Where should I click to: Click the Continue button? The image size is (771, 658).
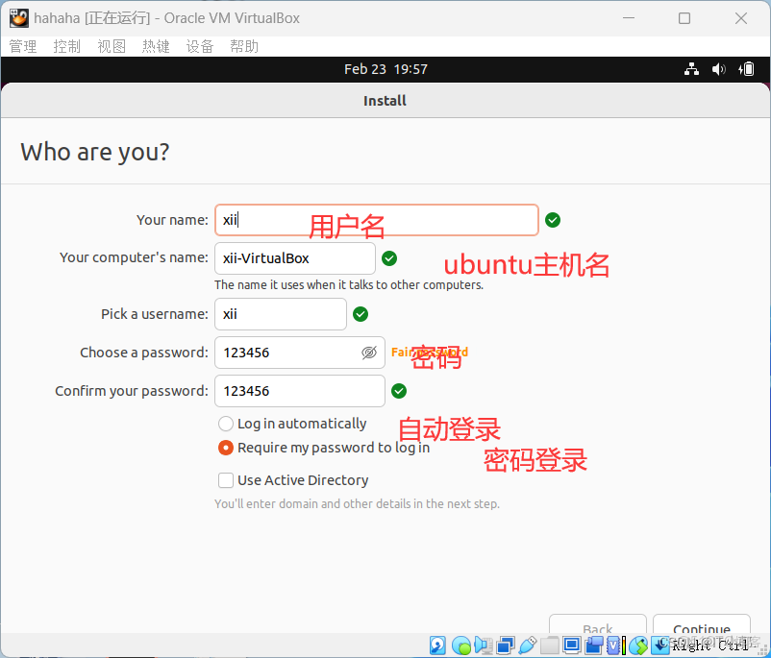click(701, 628)
